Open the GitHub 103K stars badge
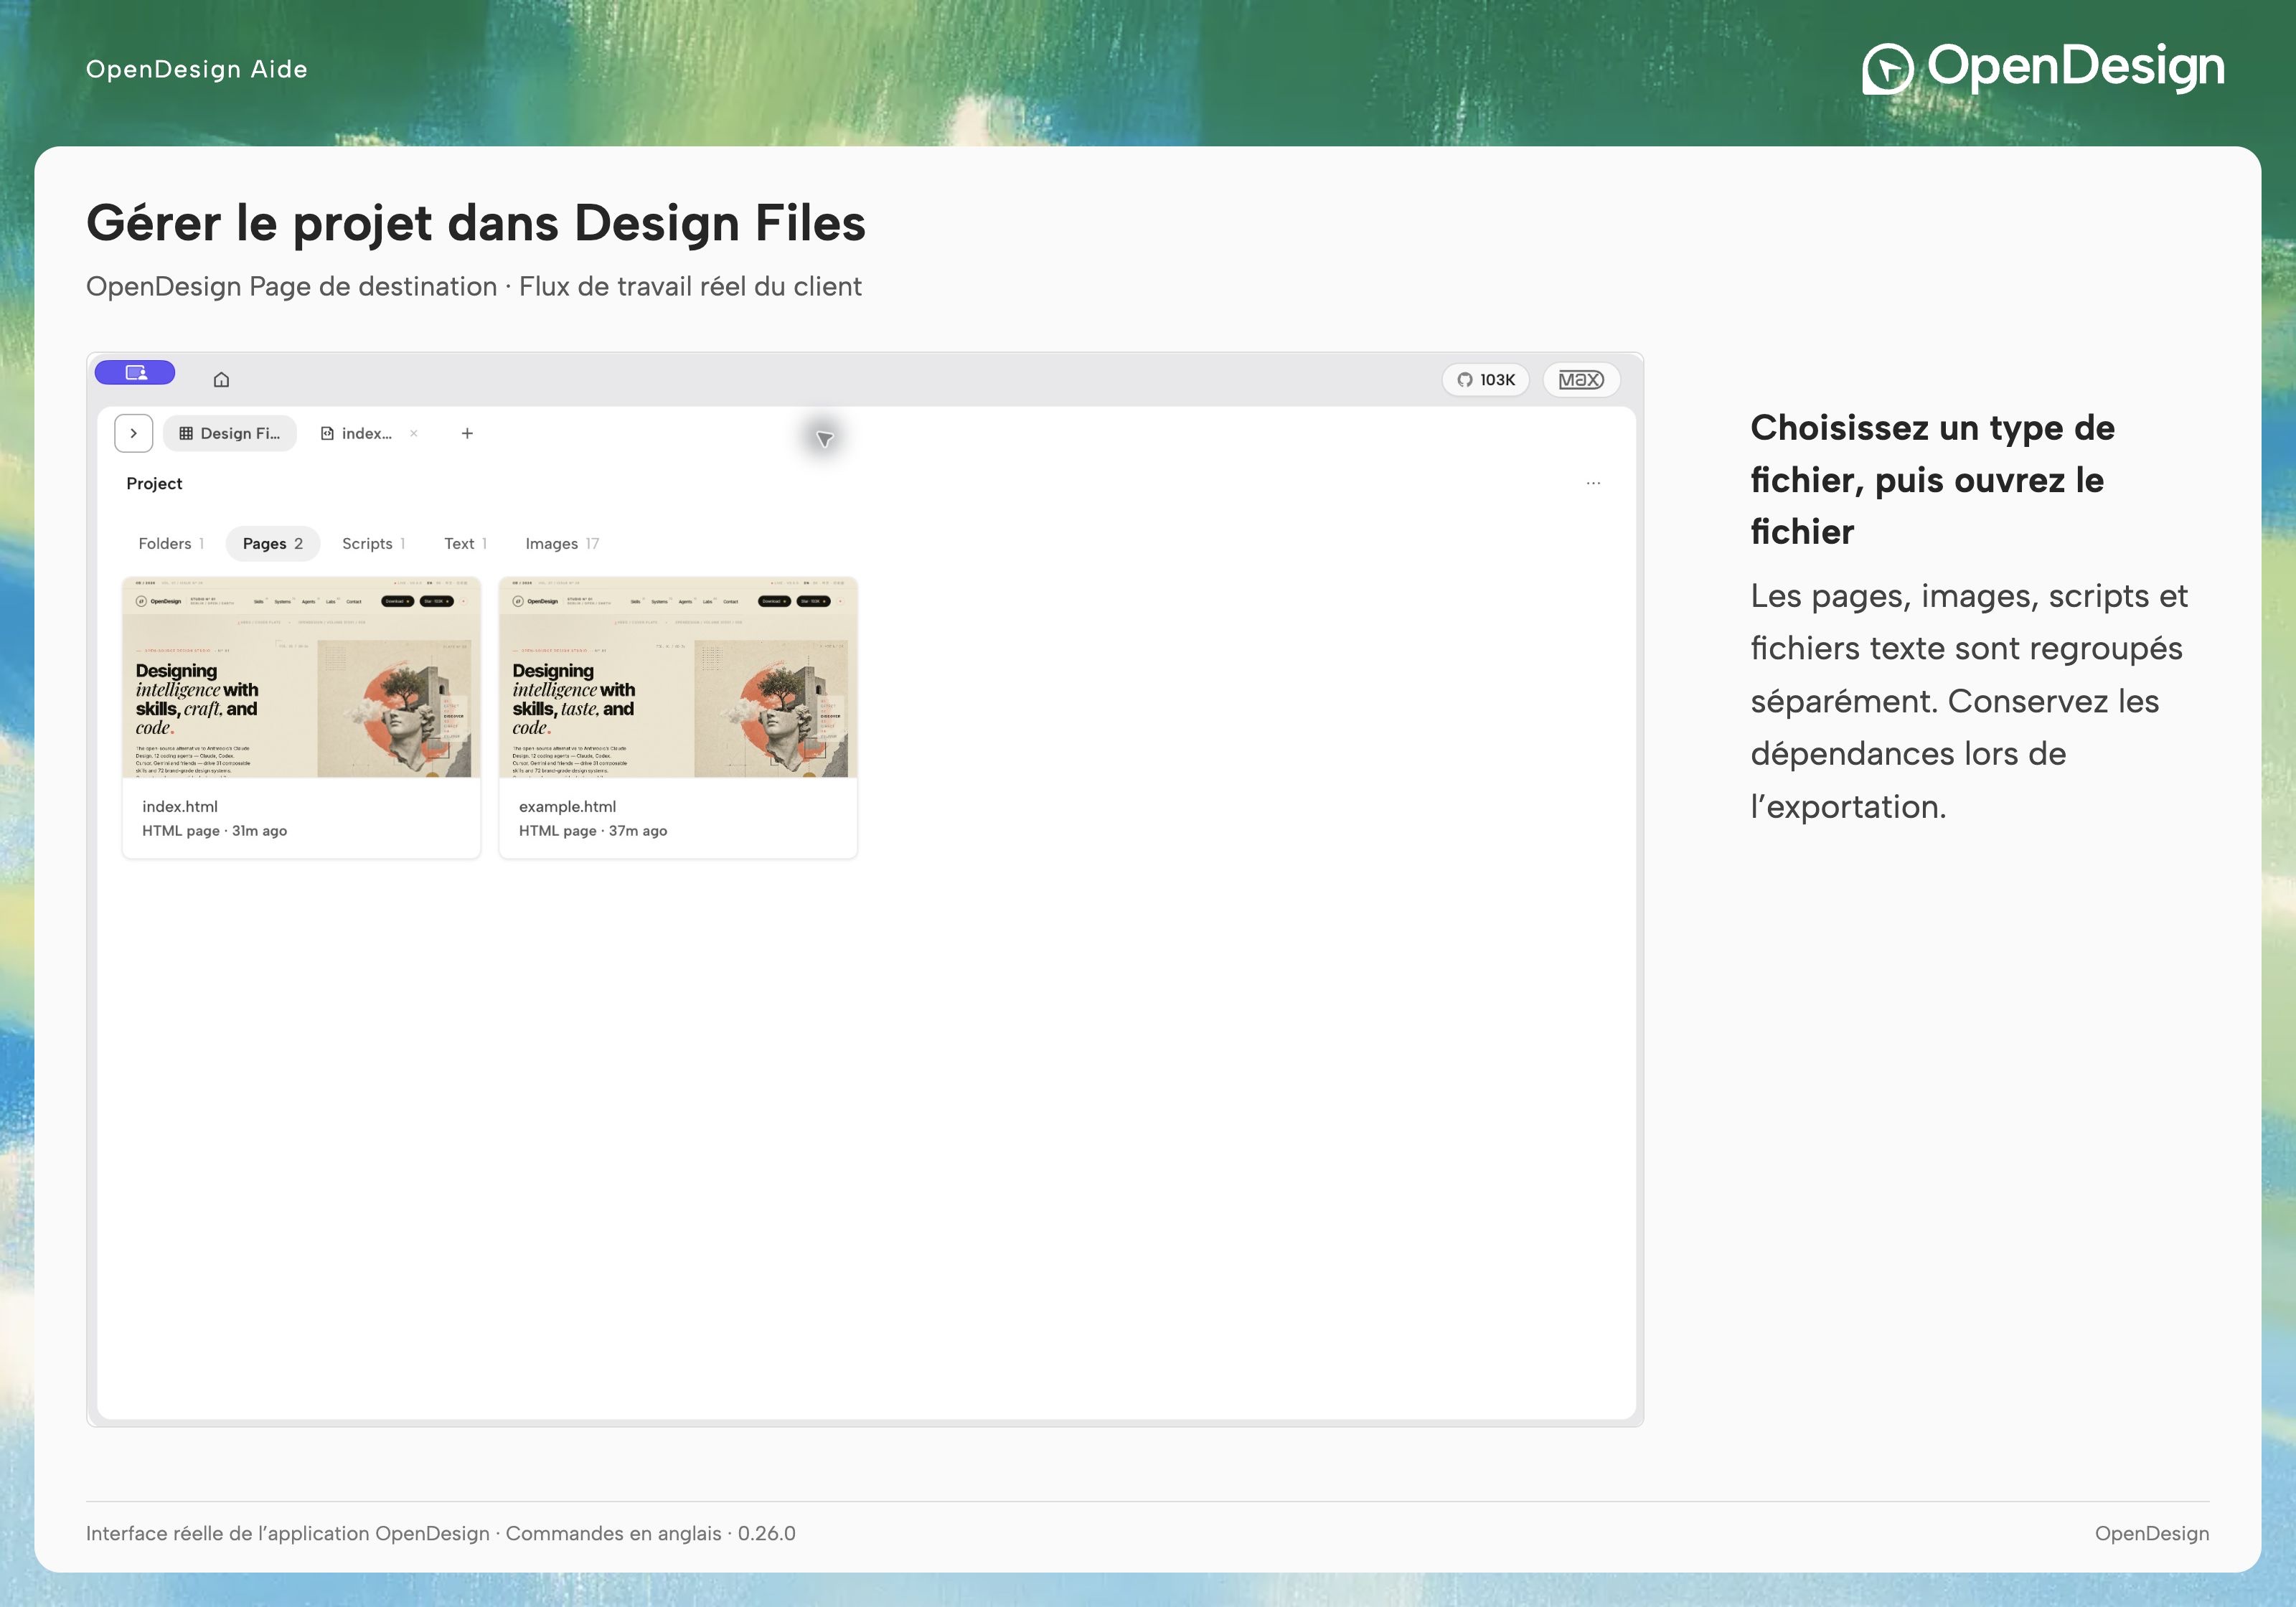The width and height of the screenshot is (2296, 1607). click(x=1486, y=380)
